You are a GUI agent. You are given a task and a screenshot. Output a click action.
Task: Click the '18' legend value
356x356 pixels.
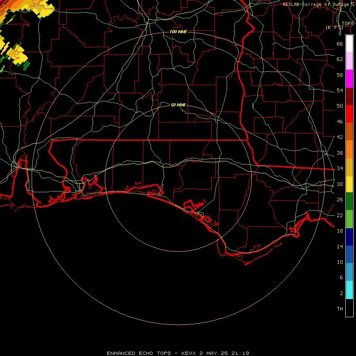(340, 231)
